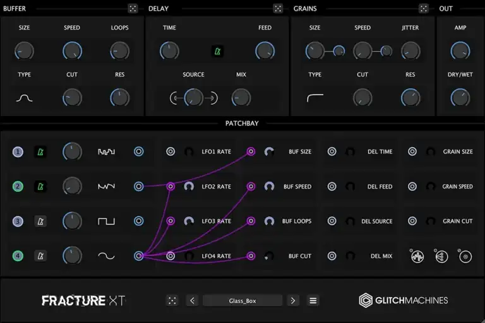Click the LFO2 RATE input jack

point(171,186)
